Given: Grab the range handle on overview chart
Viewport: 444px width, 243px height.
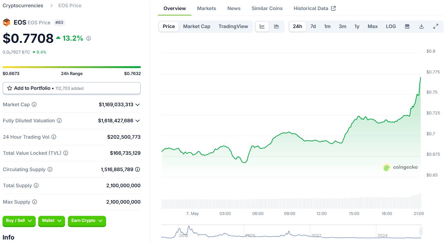Looking at the screenshot, I should [421, 231].
